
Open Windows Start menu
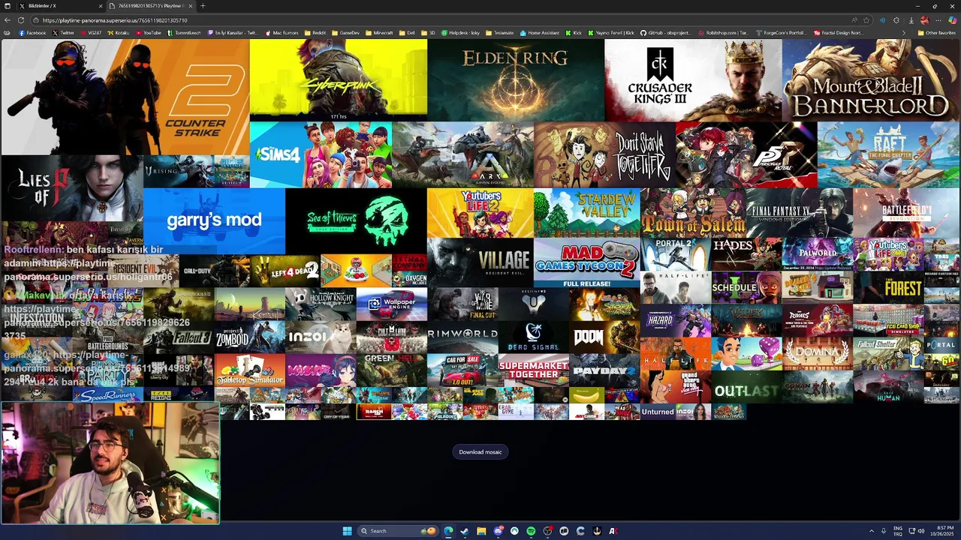(347, 531)
